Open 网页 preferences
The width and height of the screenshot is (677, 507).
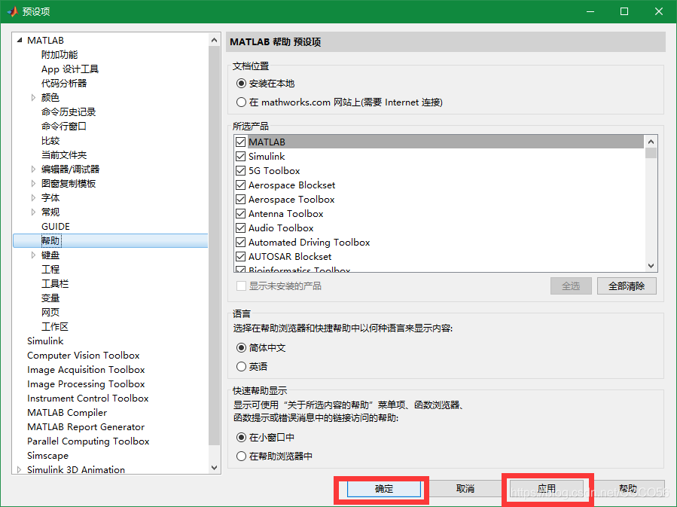[50, 312]
